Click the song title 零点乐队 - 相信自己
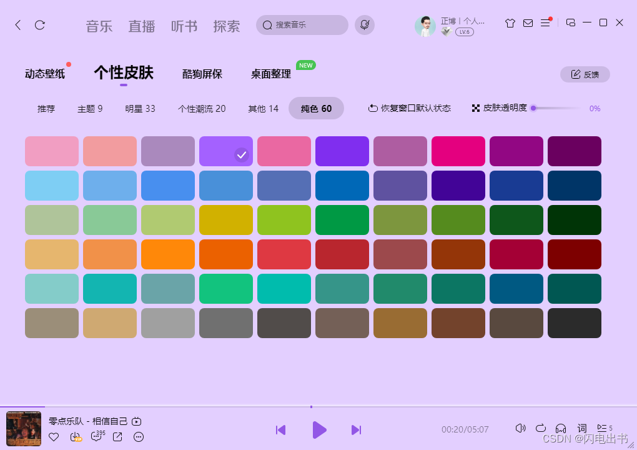The width and height of the screenshot is (637, 450). [x=88, y=421]
